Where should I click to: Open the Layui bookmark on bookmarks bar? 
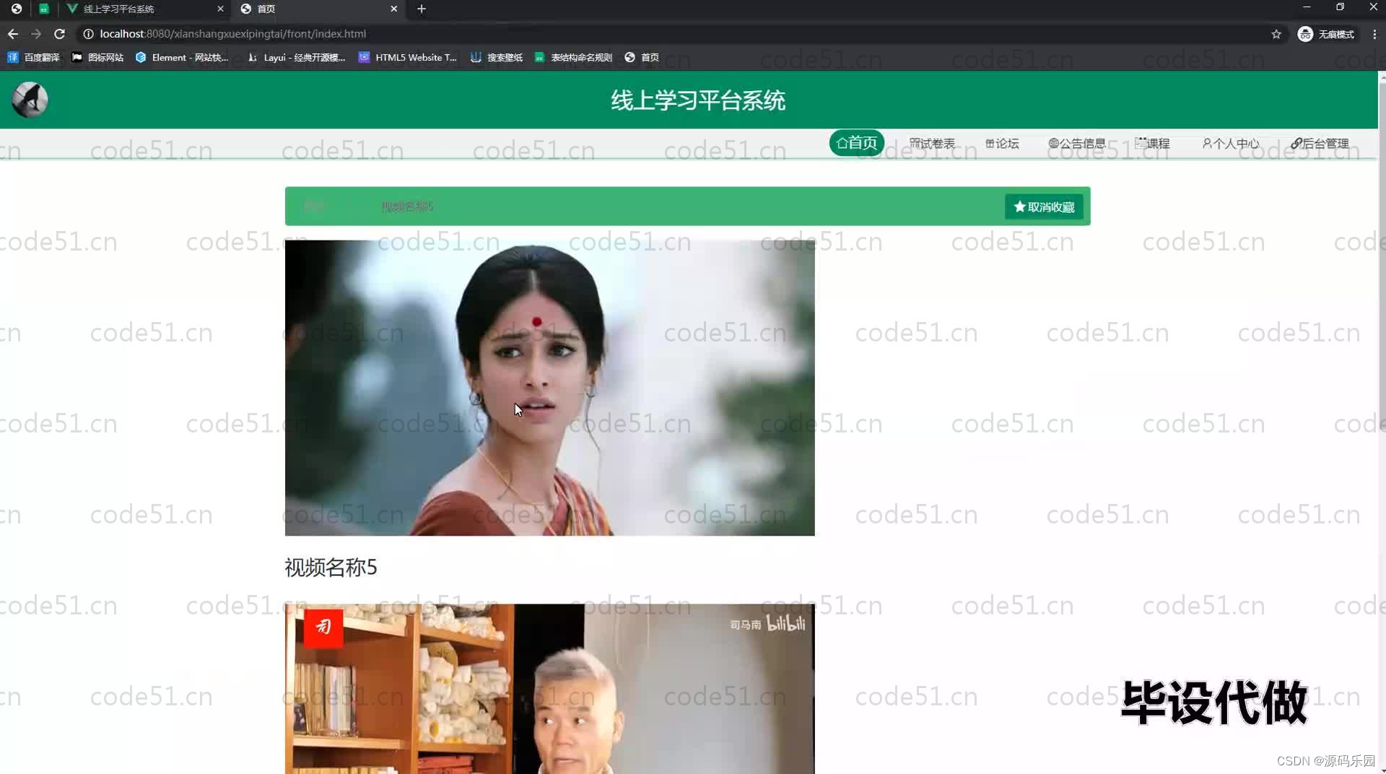pos(296,57)
